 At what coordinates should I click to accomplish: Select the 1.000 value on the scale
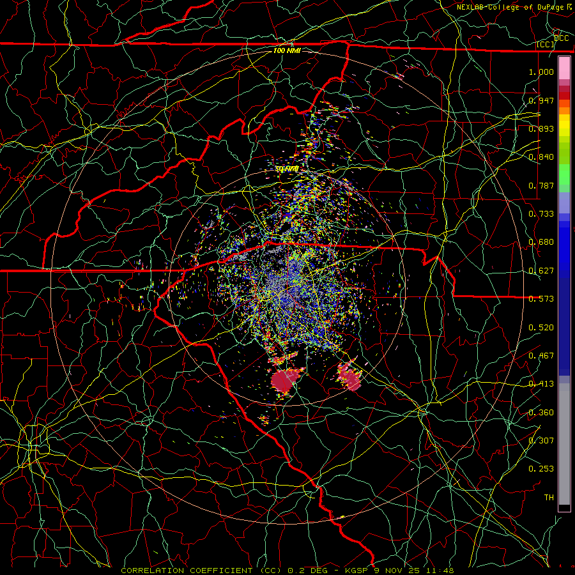(x=541, y=72)
